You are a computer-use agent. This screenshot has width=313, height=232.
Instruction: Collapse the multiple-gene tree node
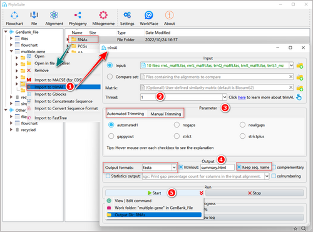(11, 51)
